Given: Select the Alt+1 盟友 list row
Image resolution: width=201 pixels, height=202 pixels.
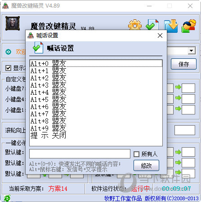Looking at the screenshot, I should click(96, 70).
